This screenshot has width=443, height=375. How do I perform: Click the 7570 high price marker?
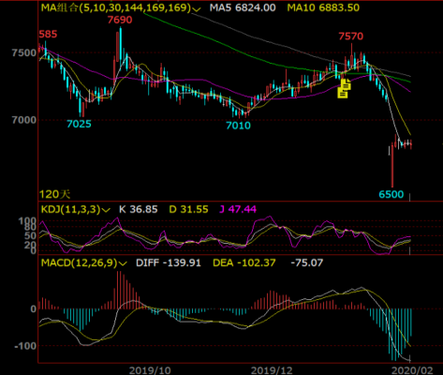(351, 37)
